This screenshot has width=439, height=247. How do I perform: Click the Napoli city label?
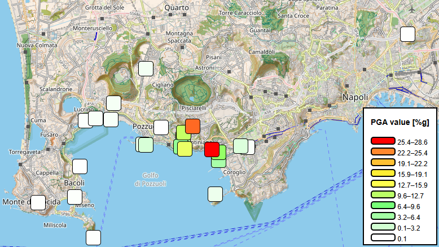(x=355, y=97)
